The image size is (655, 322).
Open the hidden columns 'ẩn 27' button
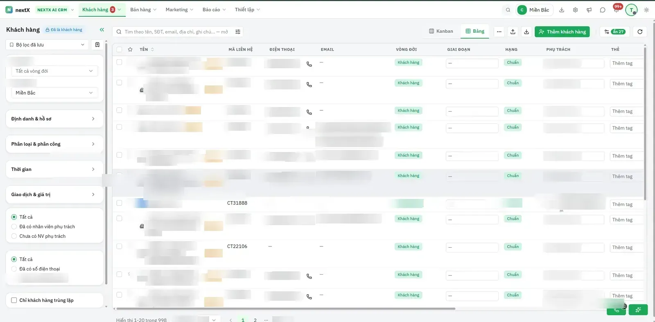click(614, 32)
